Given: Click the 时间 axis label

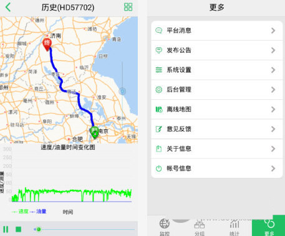Looking at the screenshot, I should pos(68,212).
